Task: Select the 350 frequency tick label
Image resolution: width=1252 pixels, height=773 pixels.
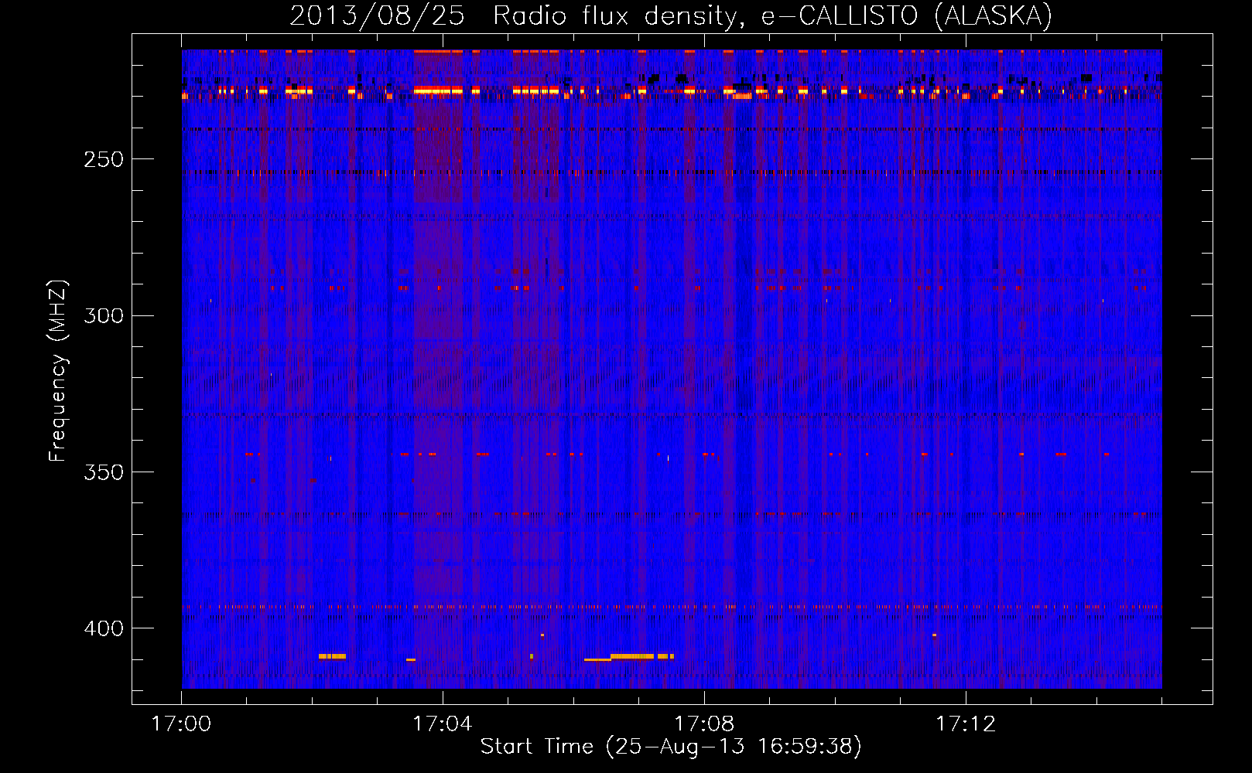Action: 103,472
